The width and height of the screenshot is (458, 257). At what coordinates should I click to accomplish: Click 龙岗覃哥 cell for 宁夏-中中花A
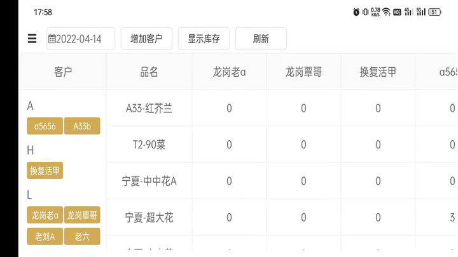click(x=304, y=181)
